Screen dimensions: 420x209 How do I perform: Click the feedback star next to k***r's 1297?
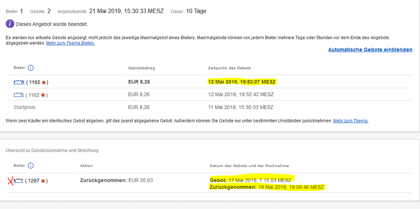(43, 181)
